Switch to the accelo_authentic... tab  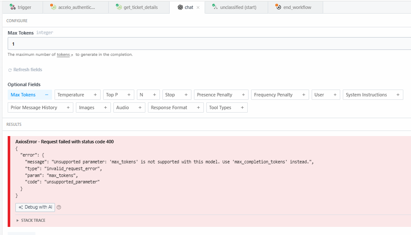pyautogui.click(x=76, y=7)
